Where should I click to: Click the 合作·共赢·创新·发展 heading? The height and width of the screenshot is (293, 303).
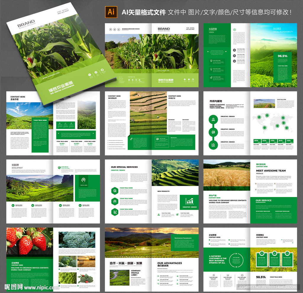[x=126, y=263]
